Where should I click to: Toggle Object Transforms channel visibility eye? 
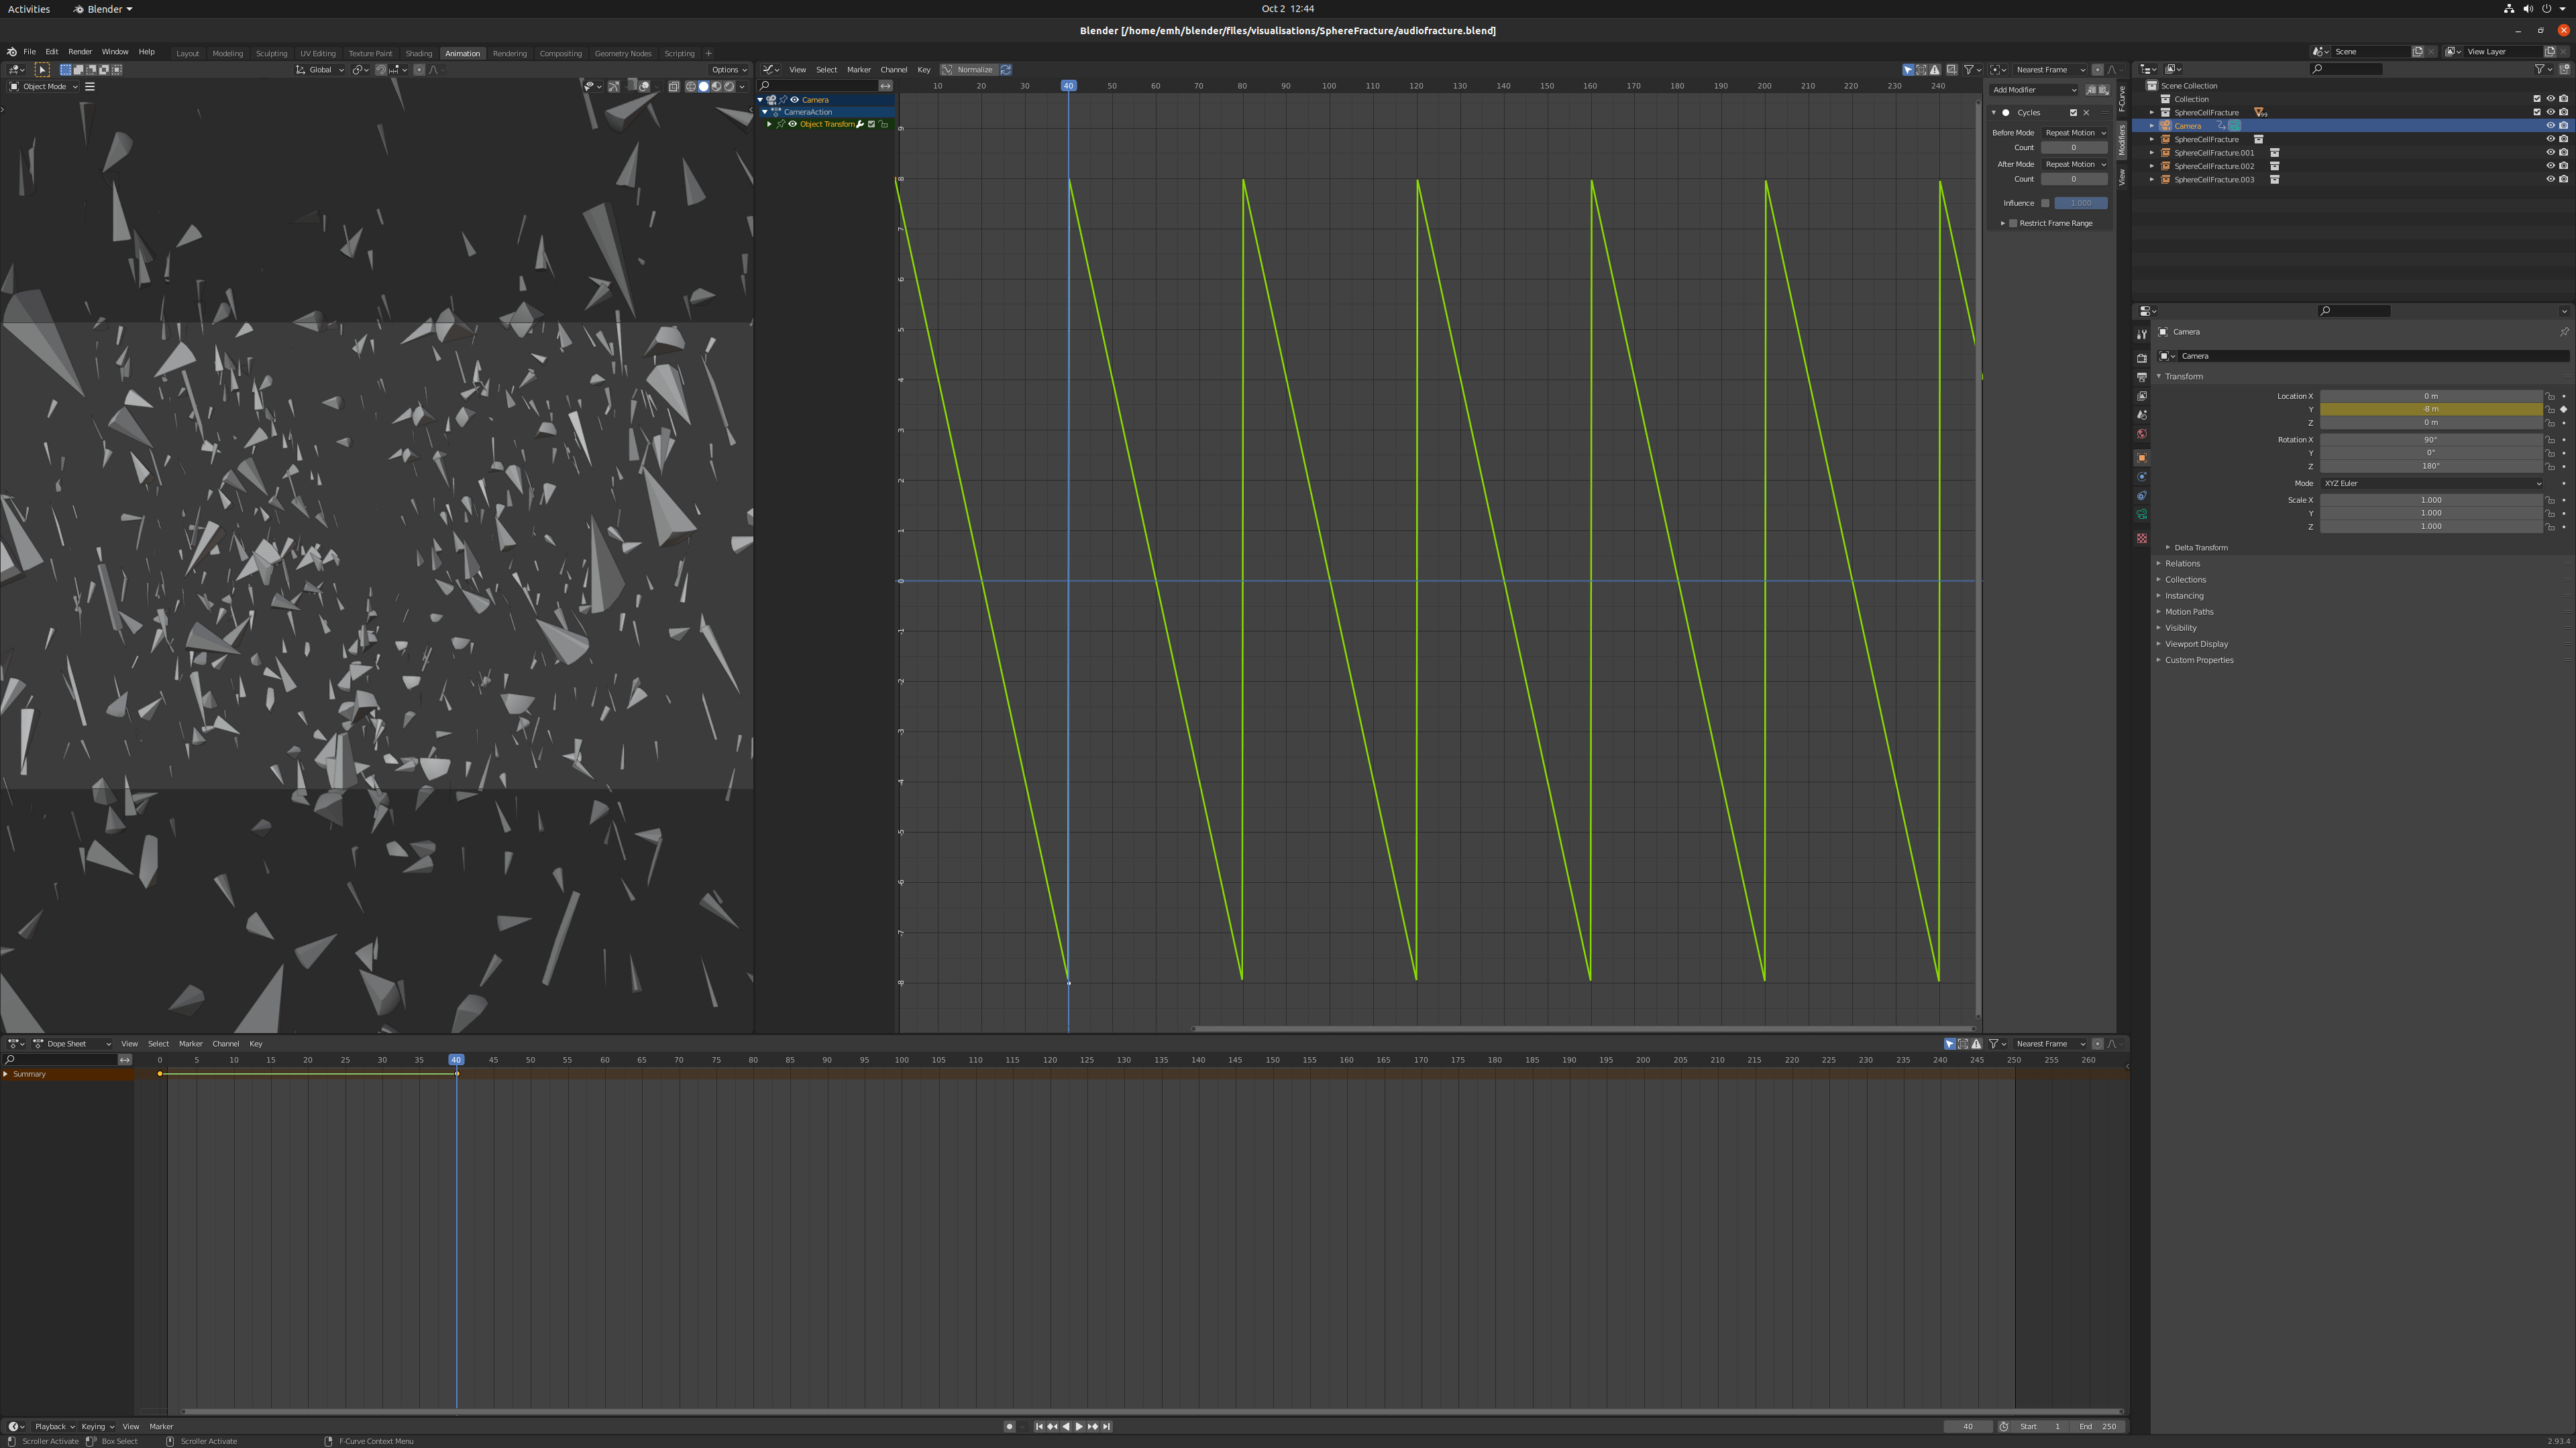792,124
